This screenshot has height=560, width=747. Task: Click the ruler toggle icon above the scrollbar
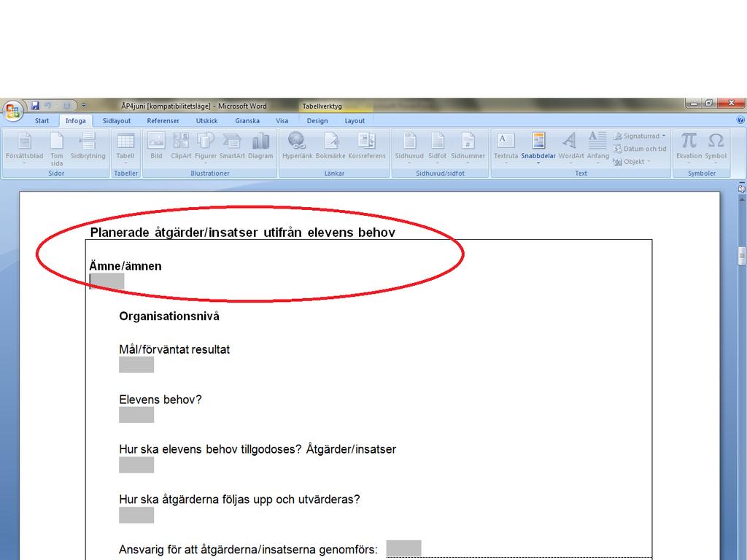coord(741,189)
